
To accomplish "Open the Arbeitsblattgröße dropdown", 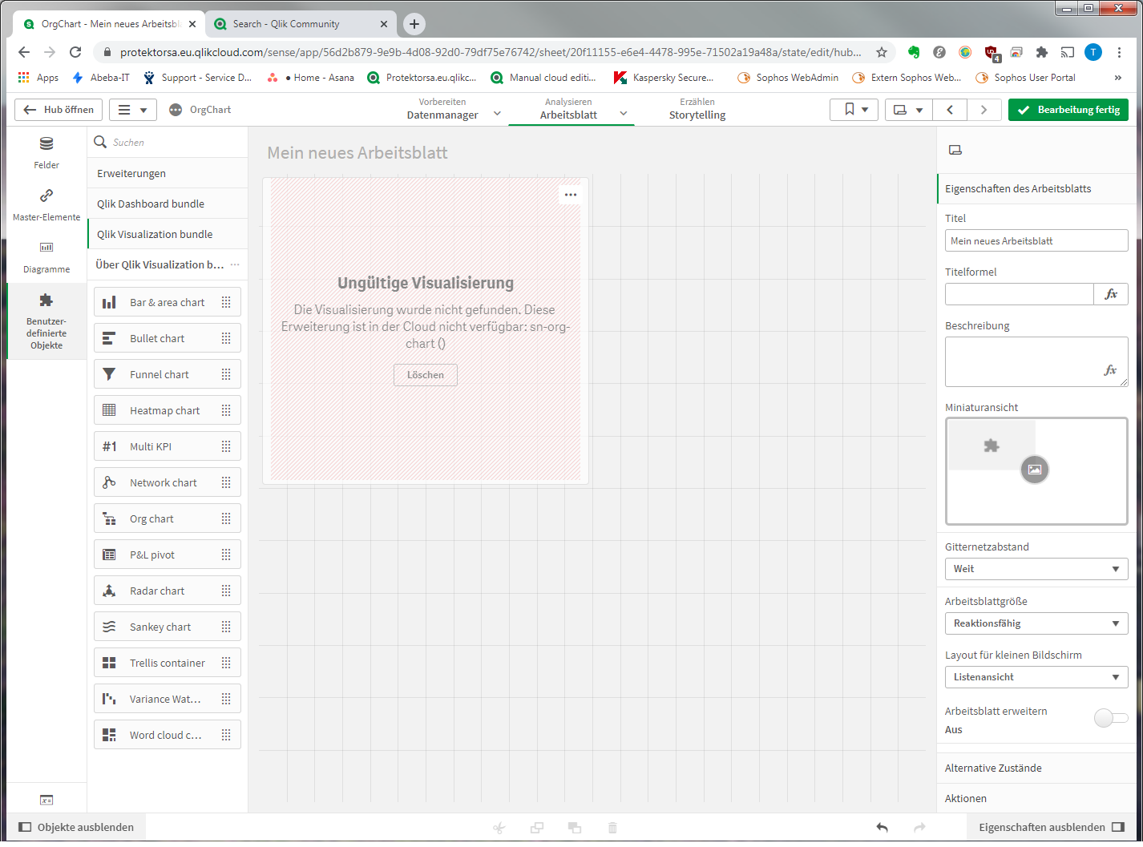I will (1036, 623).
